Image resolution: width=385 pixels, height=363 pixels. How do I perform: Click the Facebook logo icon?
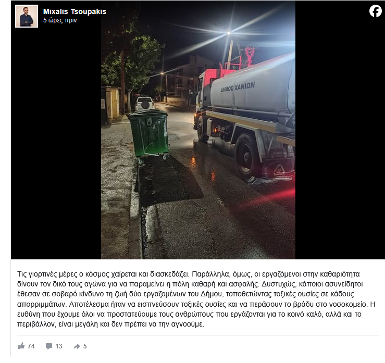[x=376, y=11]
